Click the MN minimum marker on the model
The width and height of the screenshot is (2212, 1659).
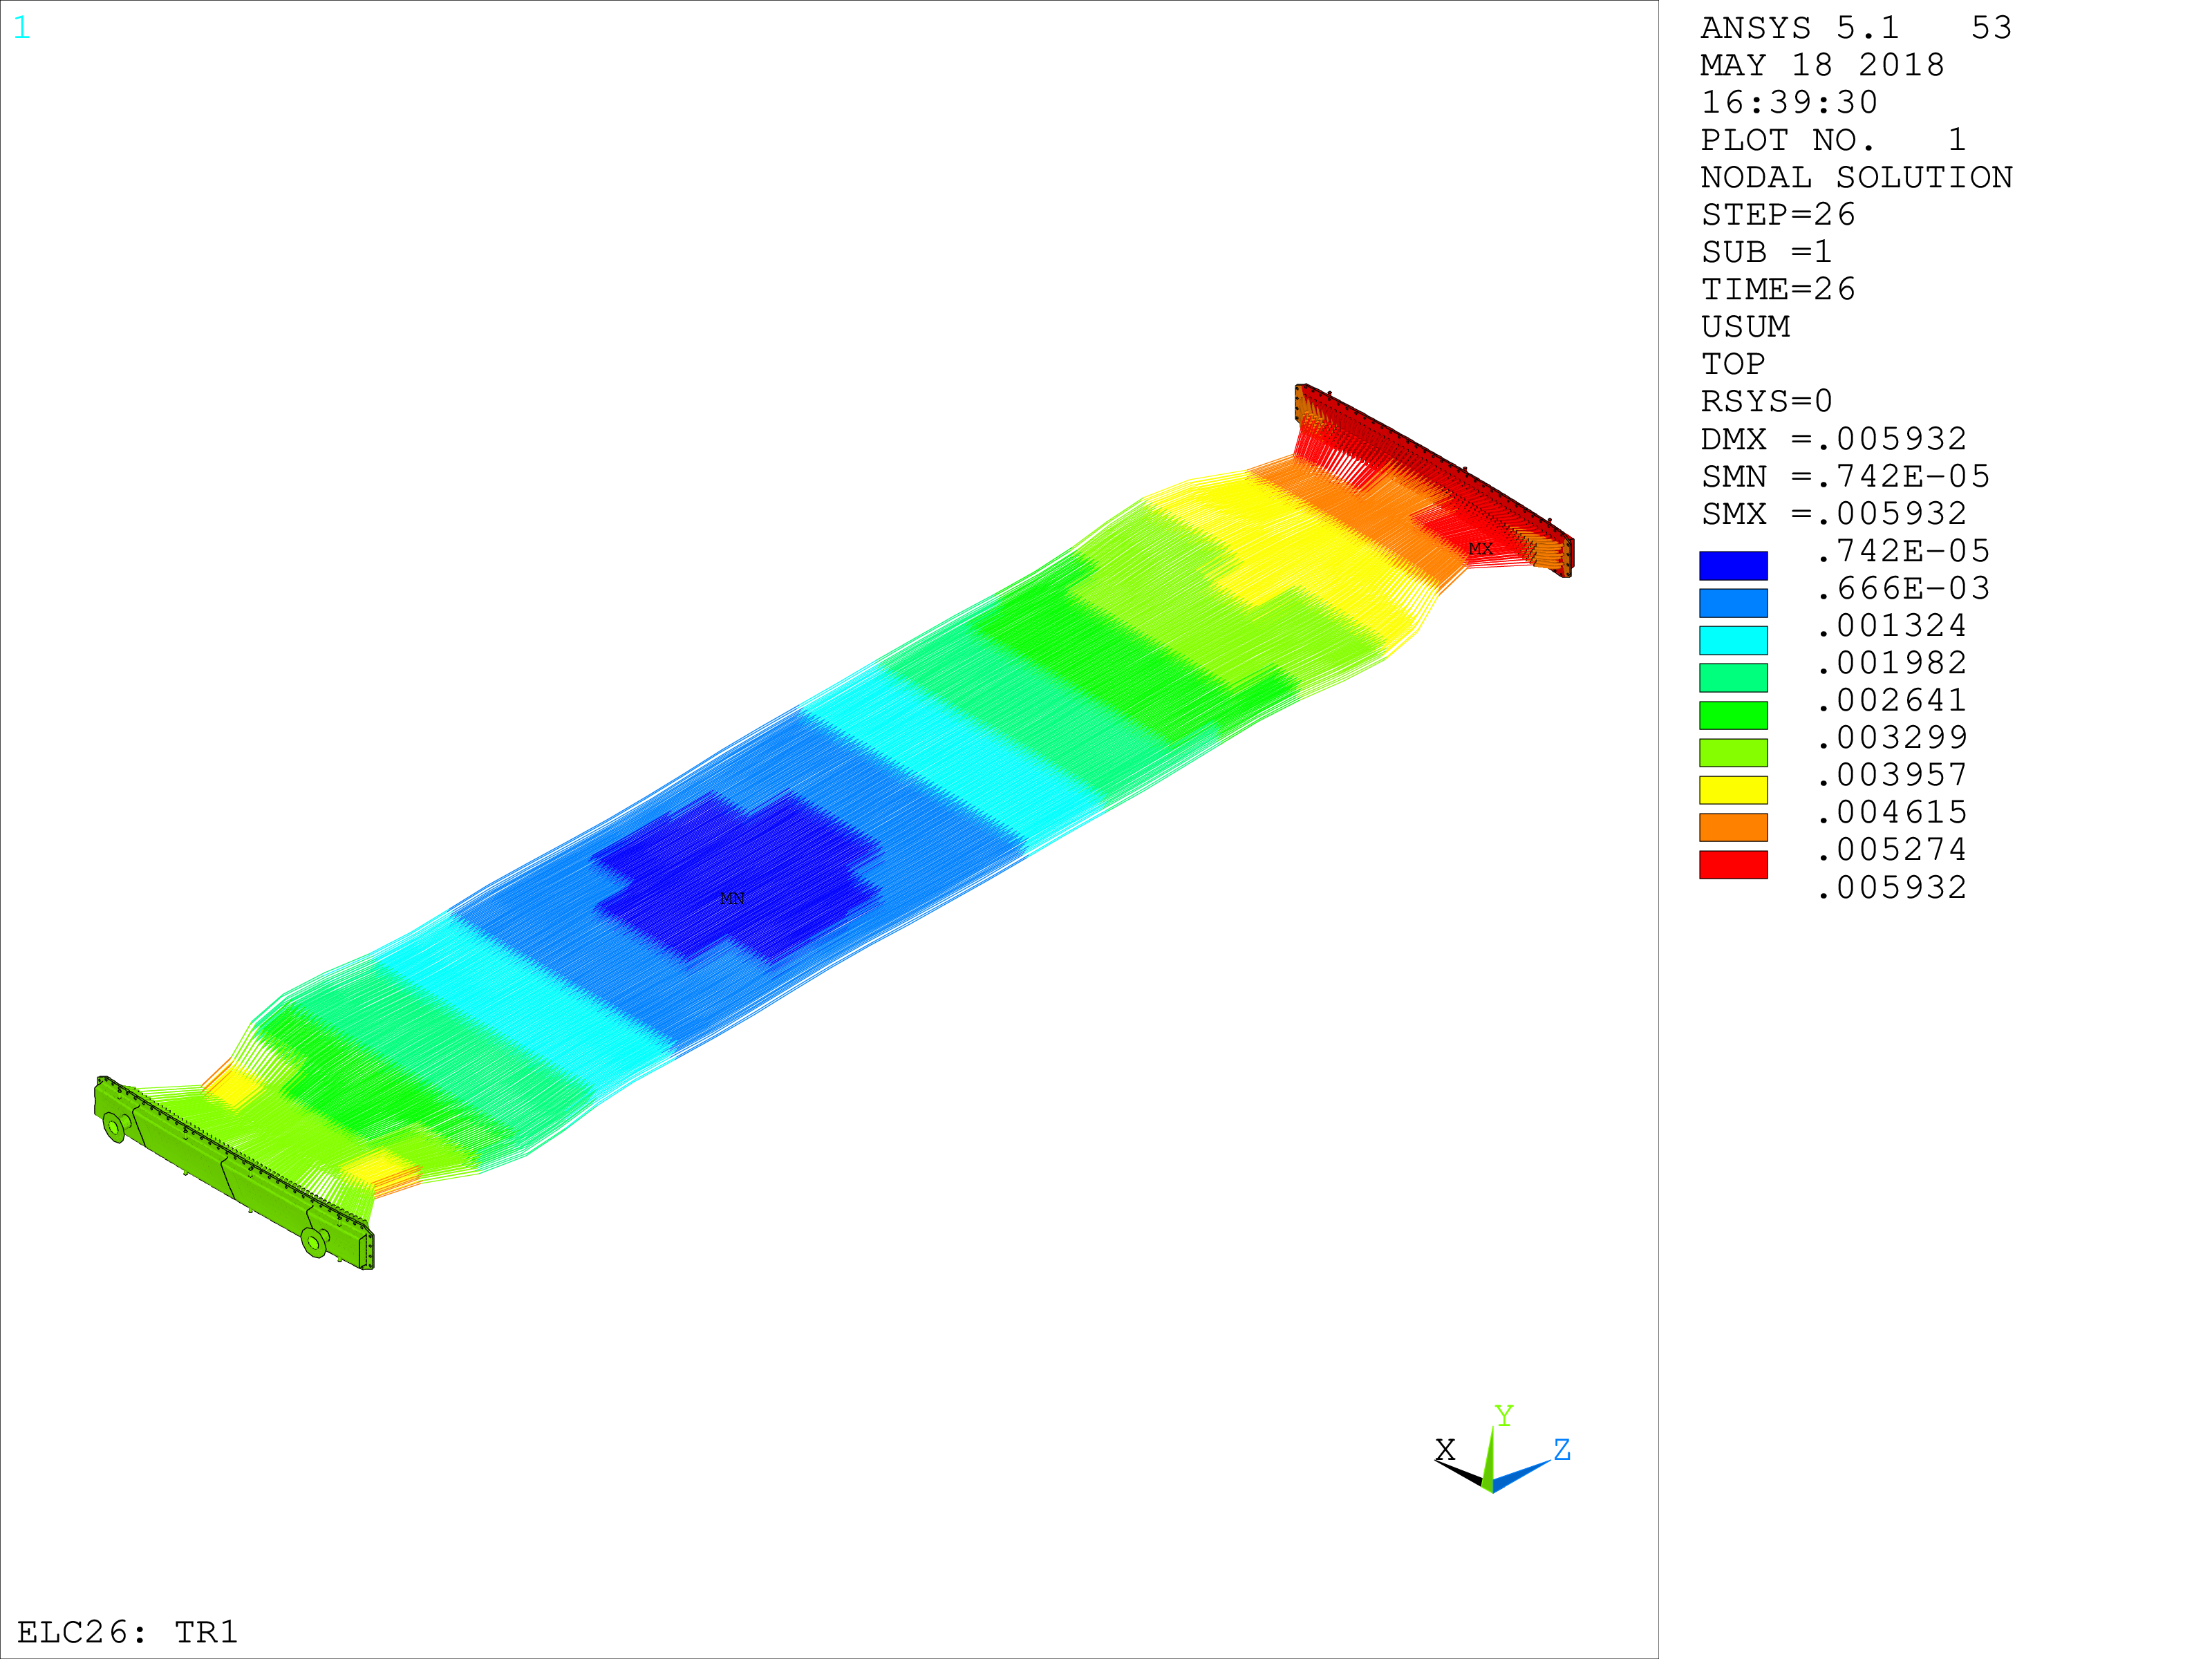[x=732, y=899]
